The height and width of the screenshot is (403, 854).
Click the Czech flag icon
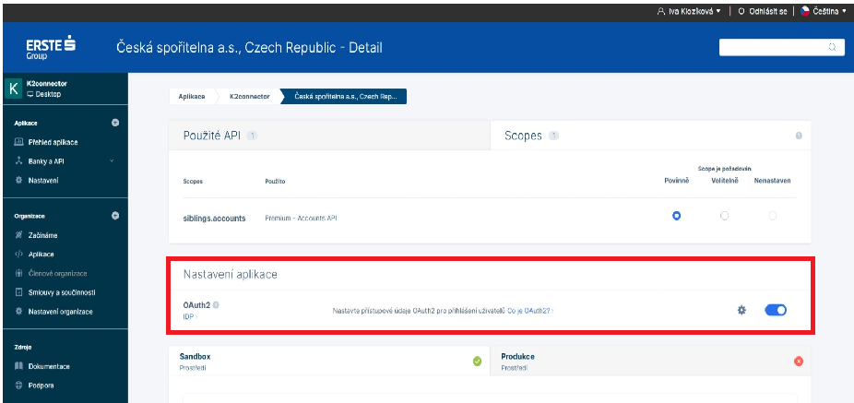pos(805,11)
